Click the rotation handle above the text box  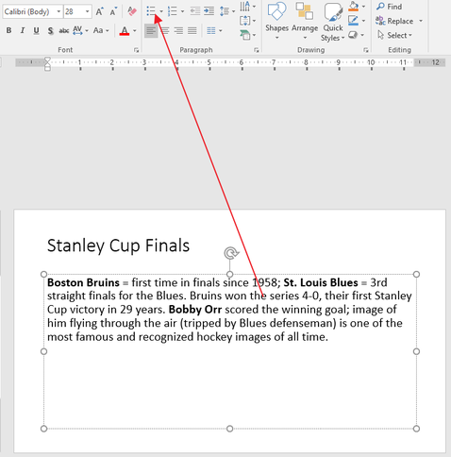tap(231, 253)
